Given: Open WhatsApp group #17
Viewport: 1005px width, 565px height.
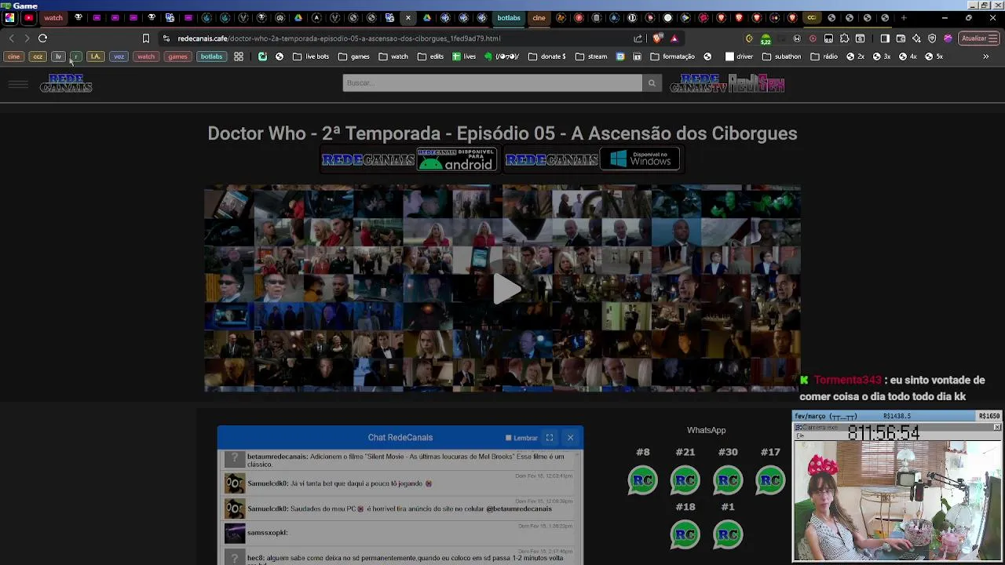Looking at the screenshot, I should point(770,479).
